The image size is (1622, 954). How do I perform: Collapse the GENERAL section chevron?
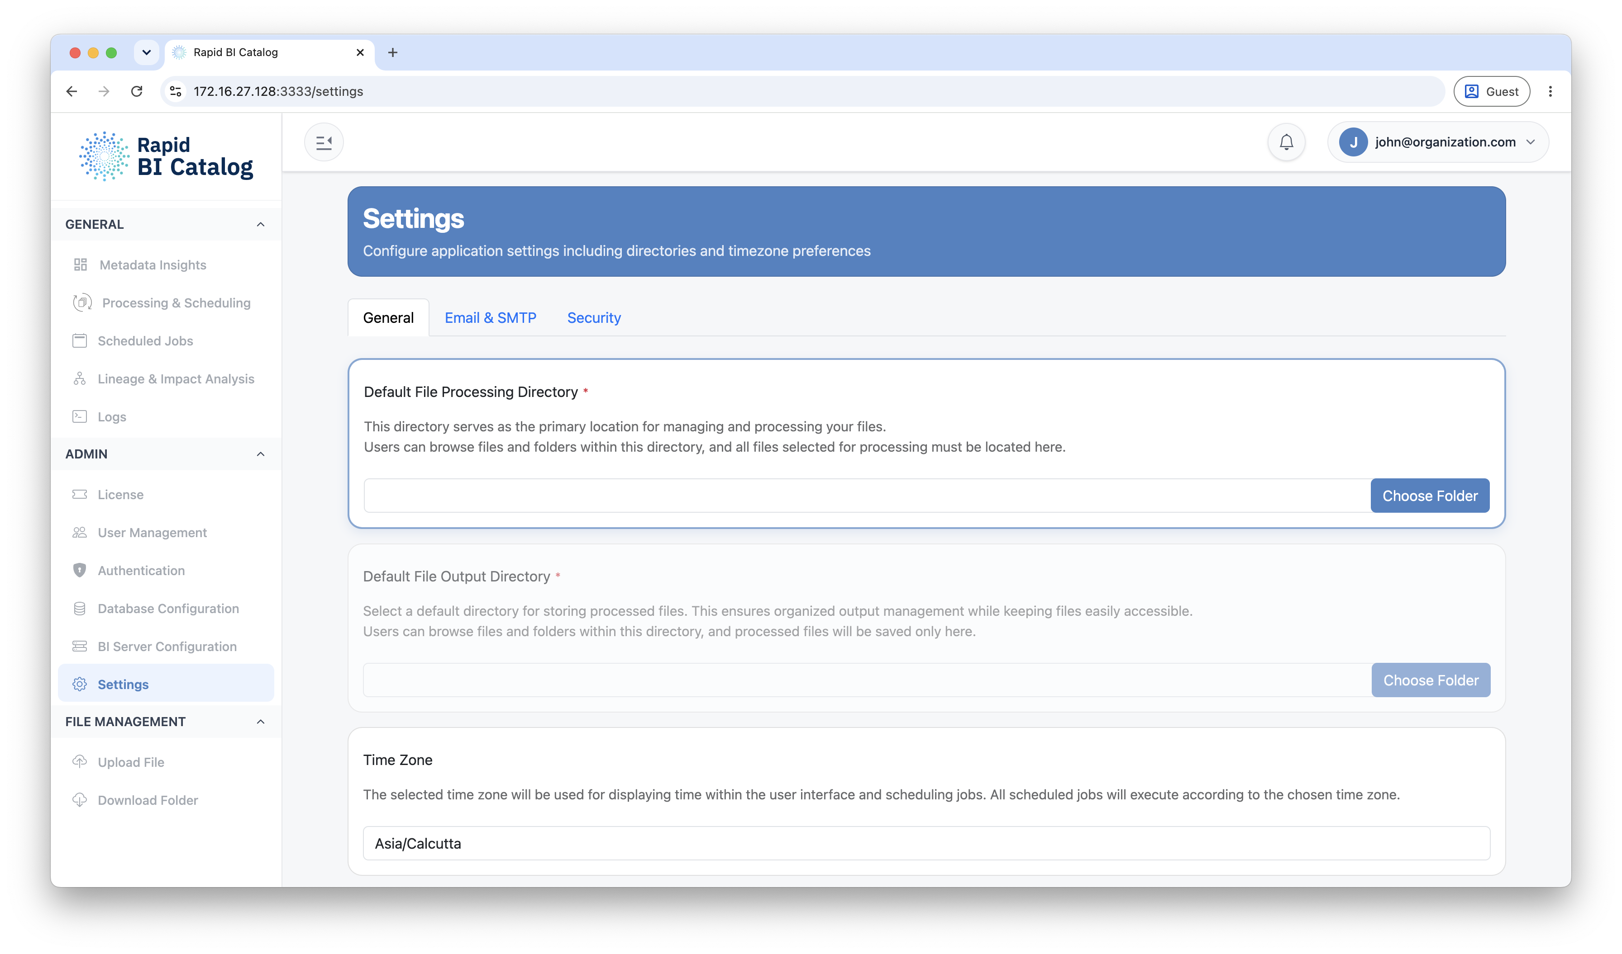point(261,224)
